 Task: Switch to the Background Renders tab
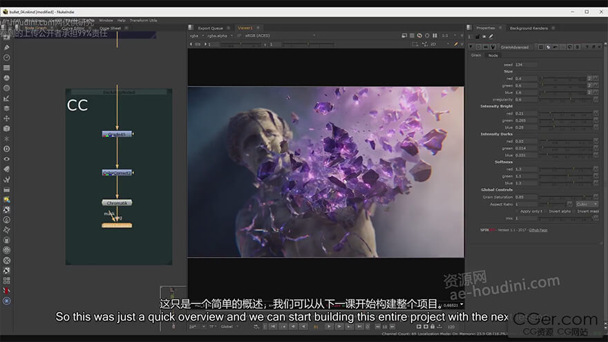(529, 28)
